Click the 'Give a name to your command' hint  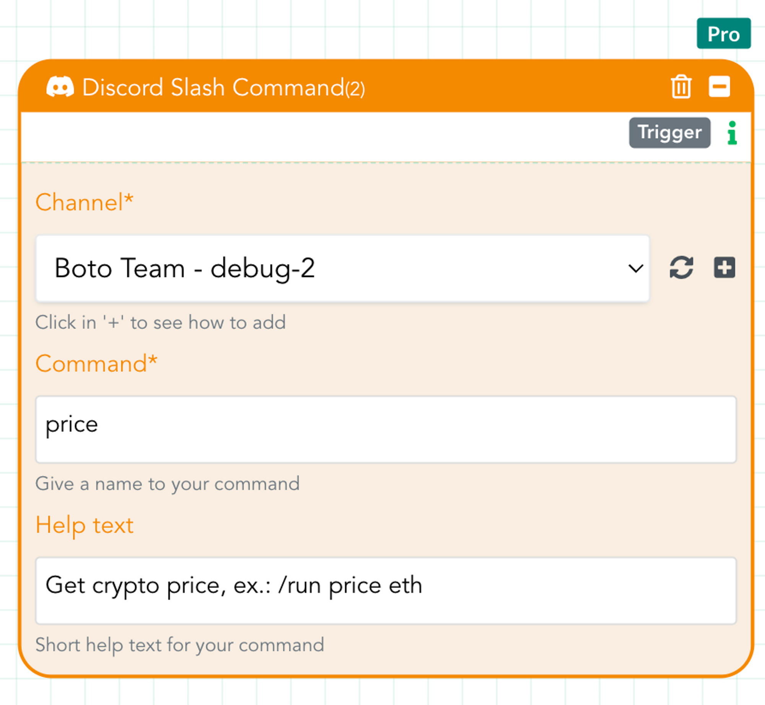pyautogui.click(x=167, y=484)
